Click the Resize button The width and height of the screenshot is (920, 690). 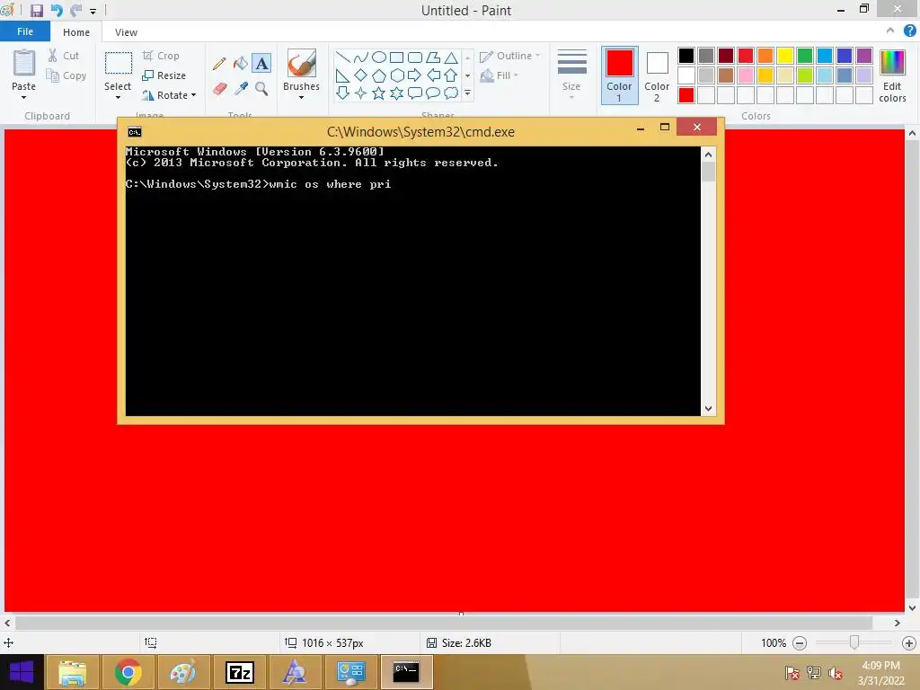(x=164, y=75)
